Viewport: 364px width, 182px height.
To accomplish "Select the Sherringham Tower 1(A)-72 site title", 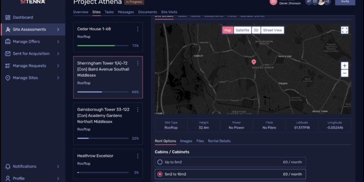I will (103, 69).
